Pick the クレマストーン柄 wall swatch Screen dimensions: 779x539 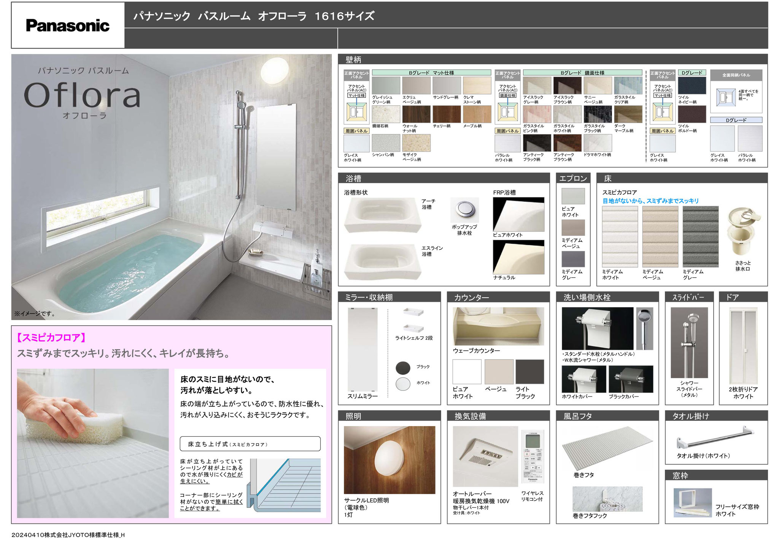point(477,86)
